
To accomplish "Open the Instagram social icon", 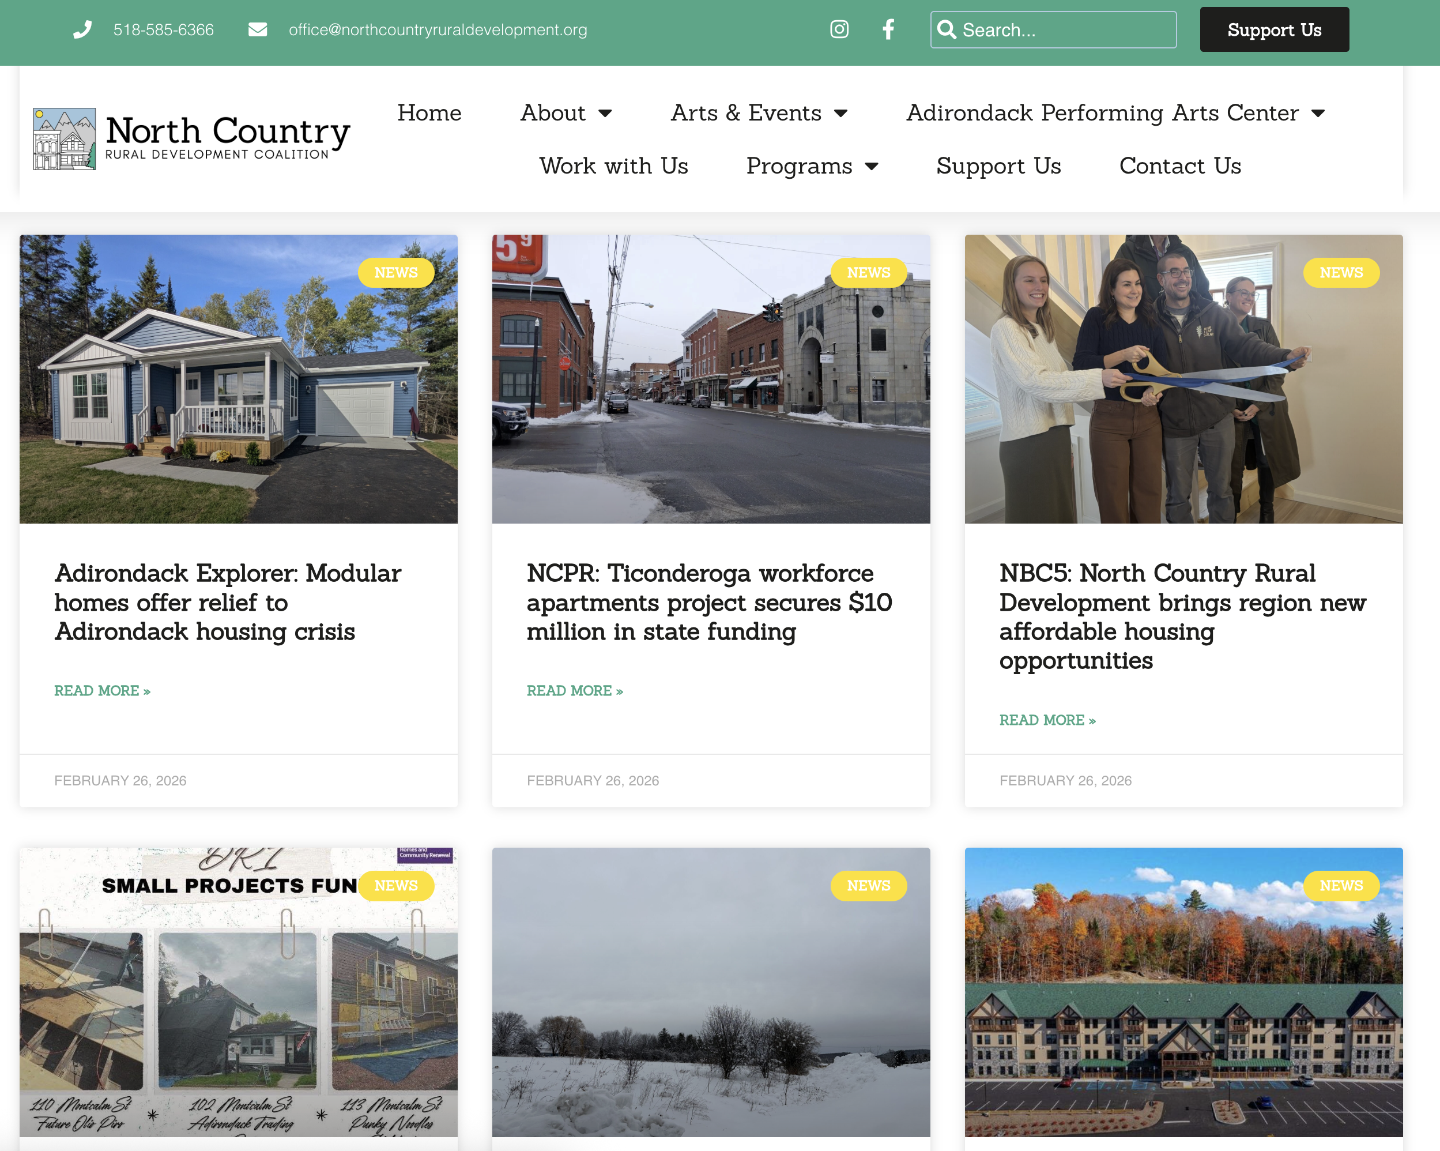I will point(839,29).
